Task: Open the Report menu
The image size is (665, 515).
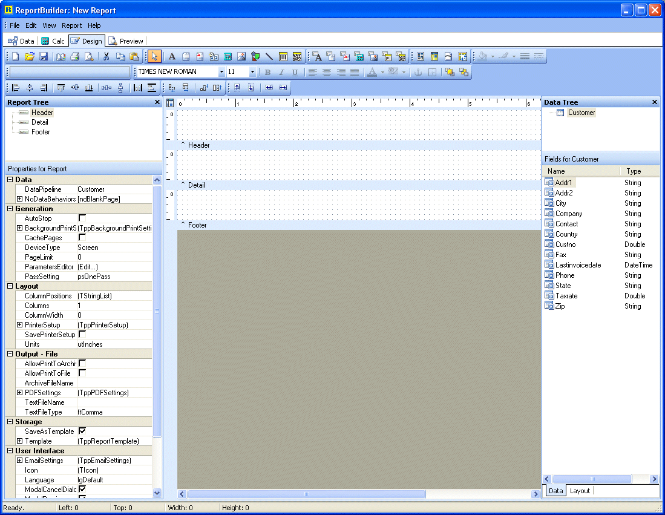Action: pos(71,25)
